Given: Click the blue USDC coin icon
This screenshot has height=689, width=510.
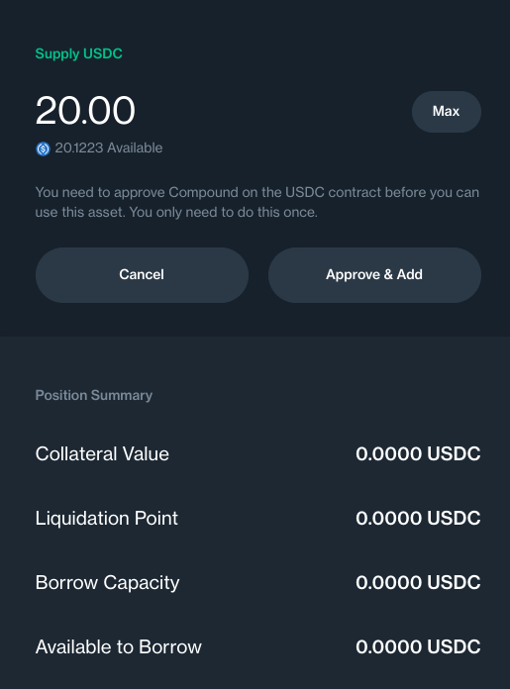Looking at the screenshot, I should pos(43,148).
